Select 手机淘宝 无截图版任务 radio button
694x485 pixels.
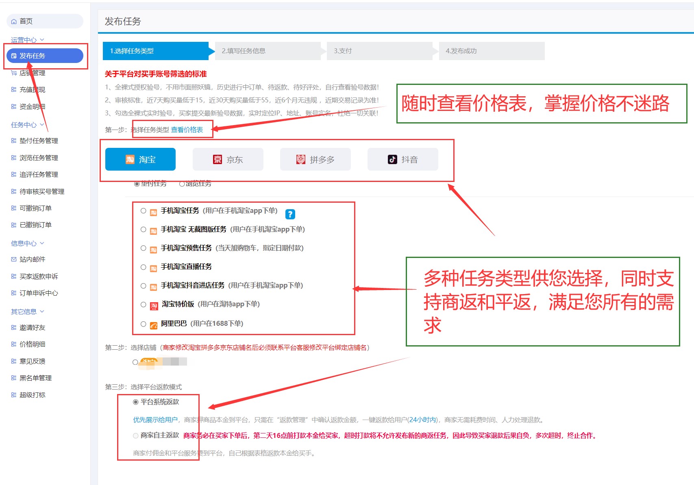[144, 230]
